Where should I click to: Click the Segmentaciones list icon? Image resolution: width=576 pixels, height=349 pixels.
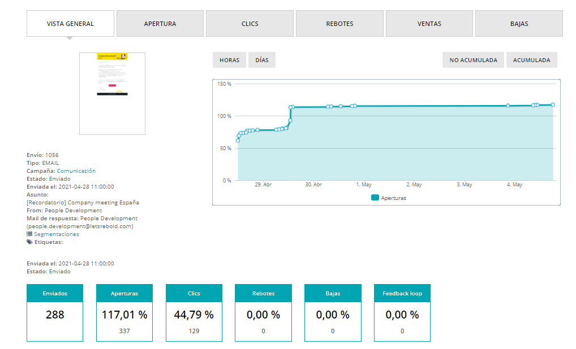coord(29,234)
